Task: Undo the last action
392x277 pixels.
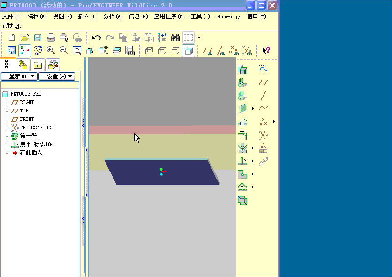Action: (96, 37)
